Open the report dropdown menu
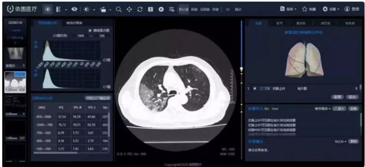Viewport: 365px width, 167px height. 288,9
